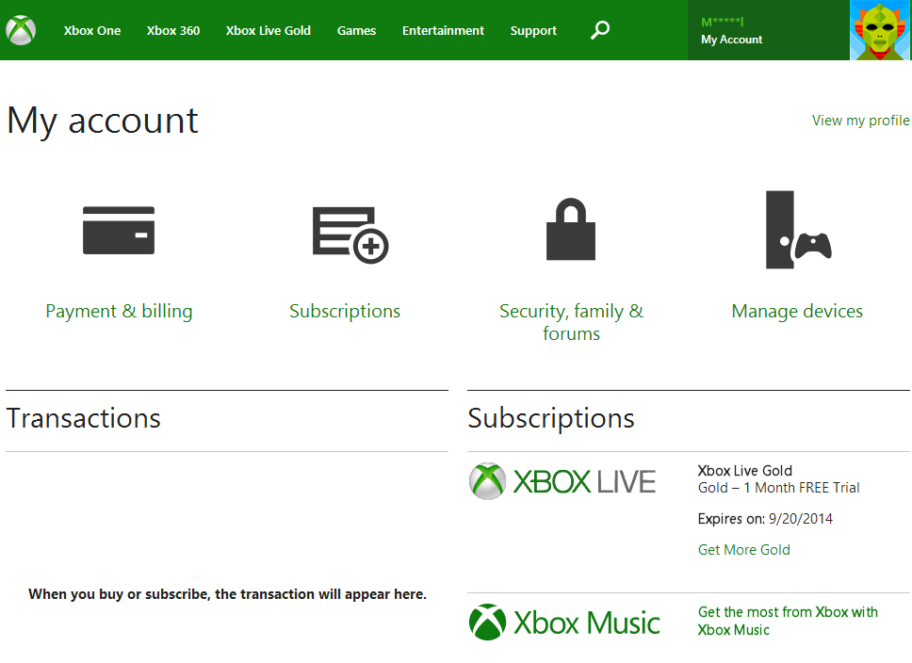Open Security, family & forums link
The width and height of the screenshot is (912, 663).
[x=571, y=322]
